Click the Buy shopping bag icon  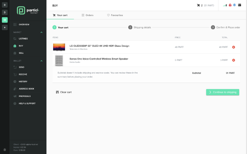pos(15,46)
